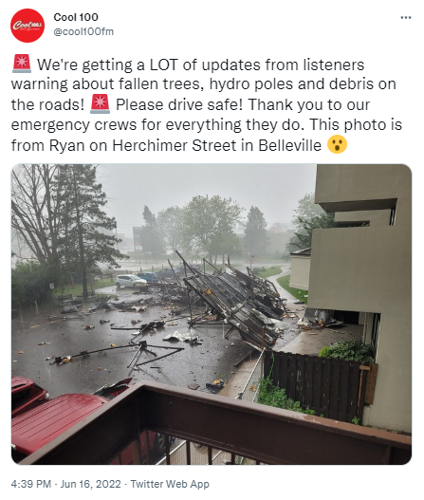424x500 pixels.
Task: Open the Cool 100 display name link
Action: (x=76, y=17)
